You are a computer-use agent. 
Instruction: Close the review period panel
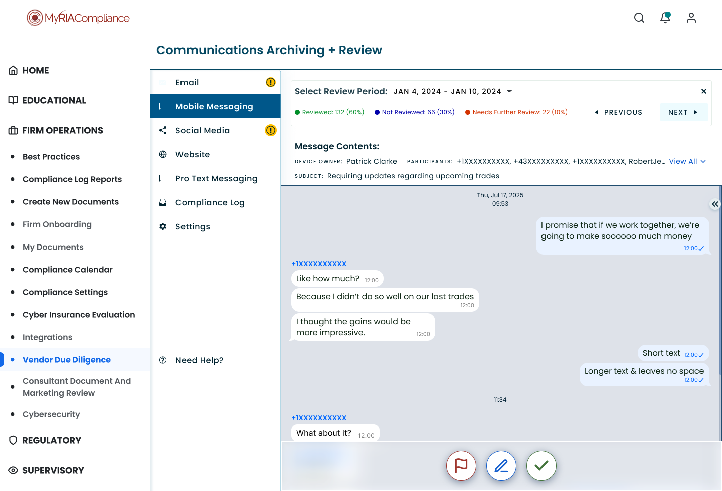704,91
